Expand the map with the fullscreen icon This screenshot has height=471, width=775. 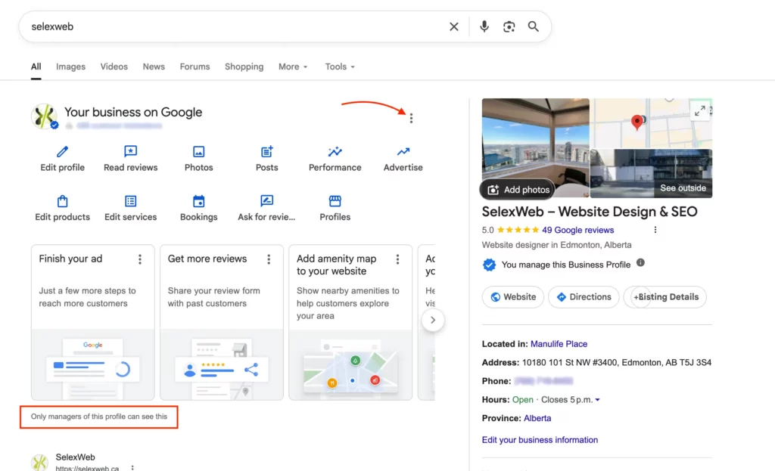(700, 111)
